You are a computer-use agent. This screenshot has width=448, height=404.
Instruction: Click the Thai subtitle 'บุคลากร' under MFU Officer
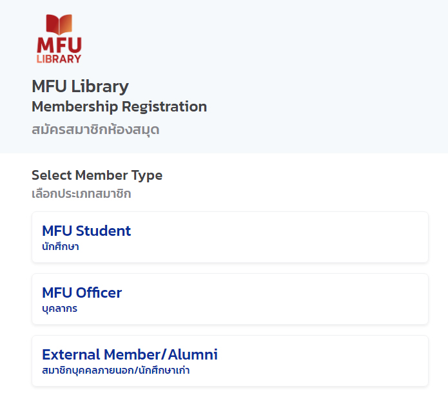click(60, 309)
